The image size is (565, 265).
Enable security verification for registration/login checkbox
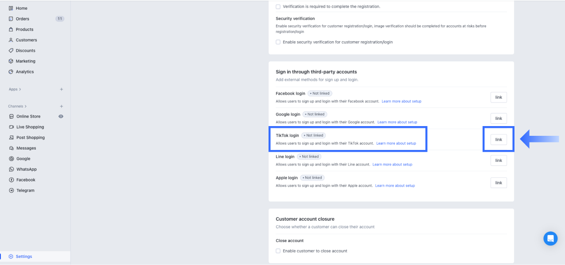[x=278, y=42]
